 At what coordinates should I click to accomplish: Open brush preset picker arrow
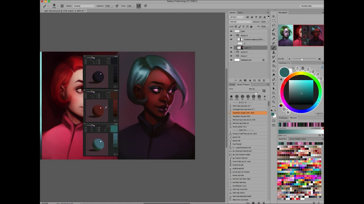pyautogui.click(x=58, y=6)
